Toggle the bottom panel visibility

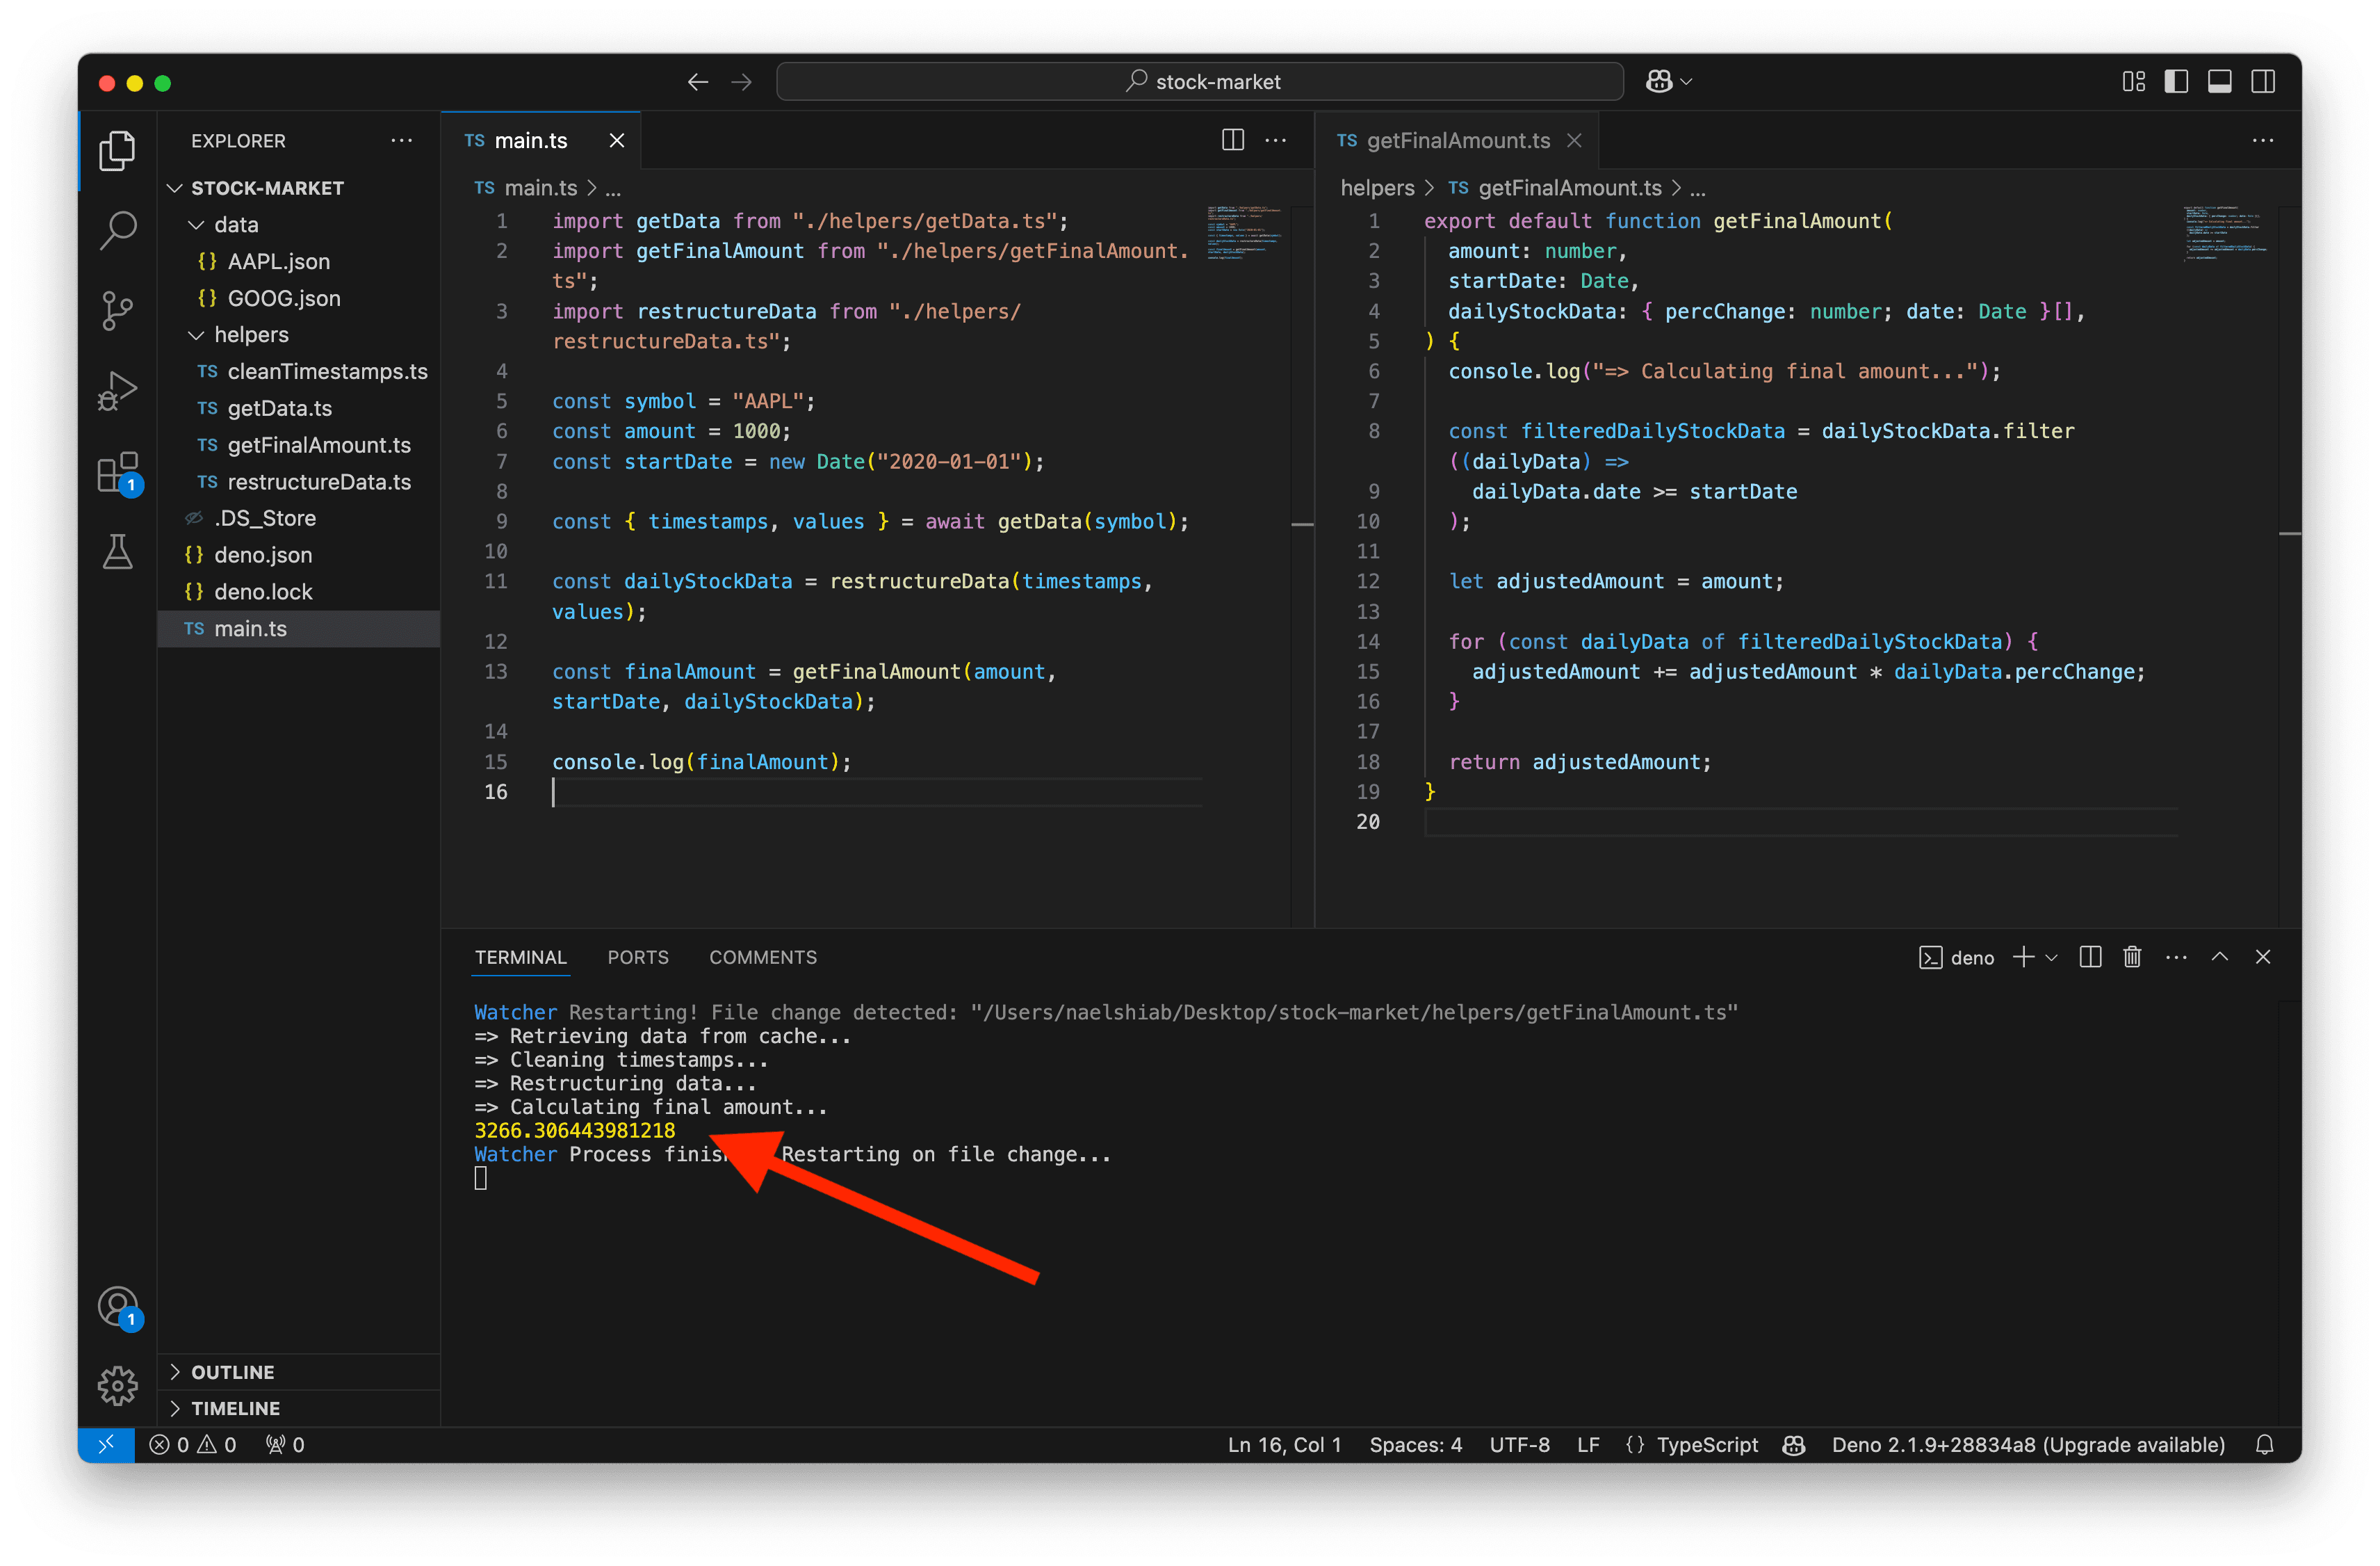2220,82
